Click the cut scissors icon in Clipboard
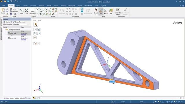The height and width of the screenshot is (104, 185). (7, 9)
